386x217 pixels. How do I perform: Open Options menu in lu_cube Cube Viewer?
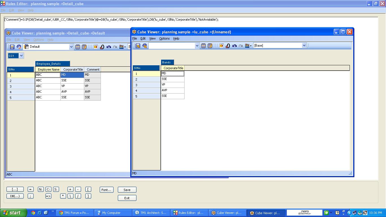tap(164, 38)
